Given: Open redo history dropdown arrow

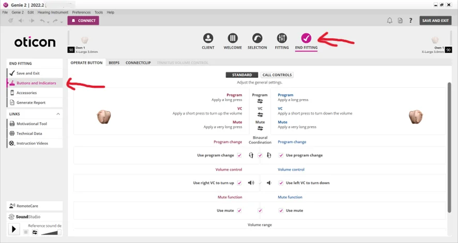Looking at the screenshot, I should 62,22.
